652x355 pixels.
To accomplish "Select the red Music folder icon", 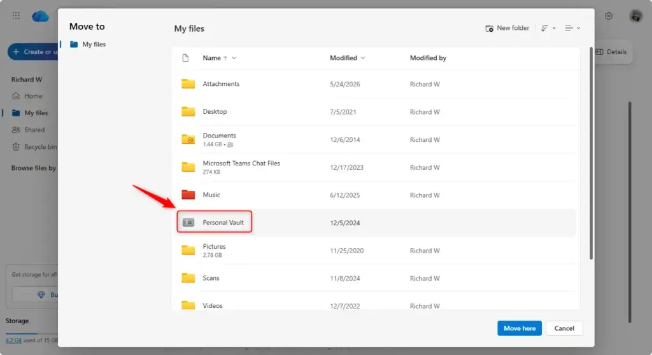I will 188,195.
